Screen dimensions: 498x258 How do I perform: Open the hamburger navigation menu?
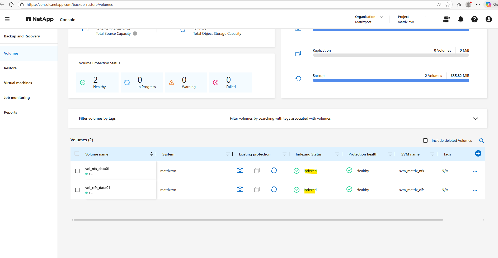7,19
